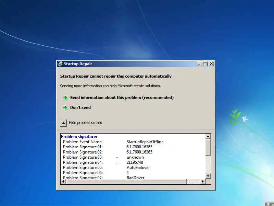Image resolution: width=274 pixels, height=206 pixels.
Task: Click the Signature 02 value 6.1.7600.16385
Action: click(x=139, y=152)
